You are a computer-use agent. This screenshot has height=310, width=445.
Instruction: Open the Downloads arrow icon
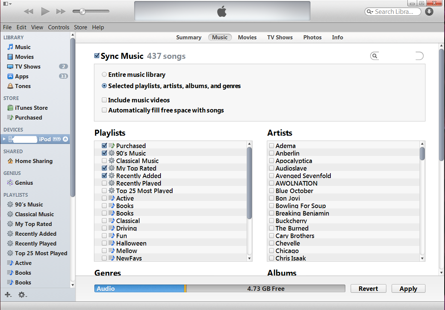[x=429, y=12]
